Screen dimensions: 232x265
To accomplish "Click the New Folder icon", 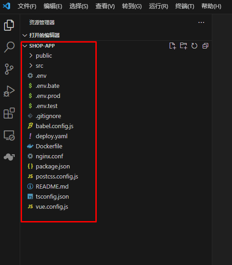I will point(183,46).
